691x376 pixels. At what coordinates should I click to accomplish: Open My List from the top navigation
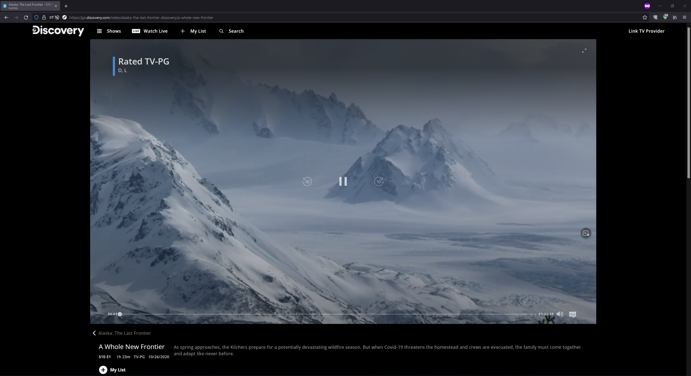click(x=193, y=31)
